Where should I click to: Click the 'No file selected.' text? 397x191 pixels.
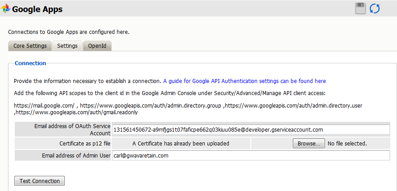tap(347, 144)
